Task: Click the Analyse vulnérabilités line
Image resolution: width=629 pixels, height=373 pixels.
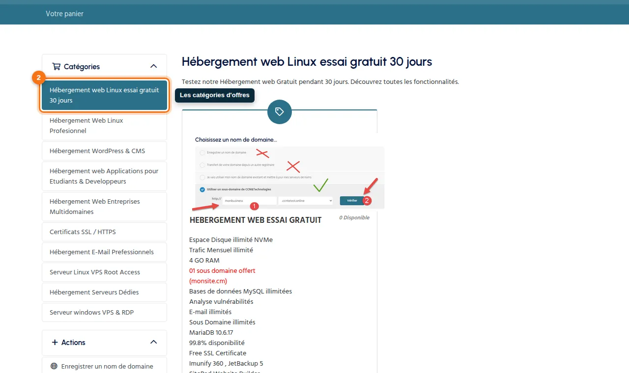Action: (221, 301)
